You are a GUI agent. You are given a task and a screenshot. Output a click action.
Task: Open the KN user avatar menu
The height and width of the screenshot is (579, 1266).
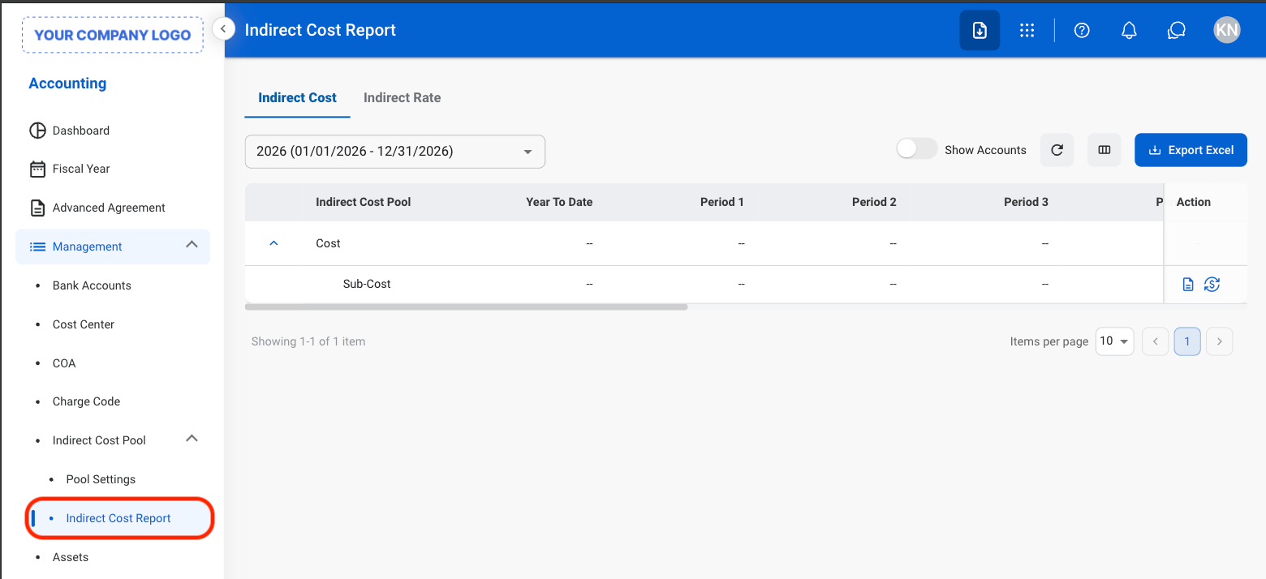click(1227, 31)
